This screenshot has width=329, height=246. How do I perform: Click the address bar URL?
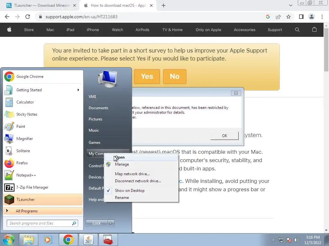point(81,17)
